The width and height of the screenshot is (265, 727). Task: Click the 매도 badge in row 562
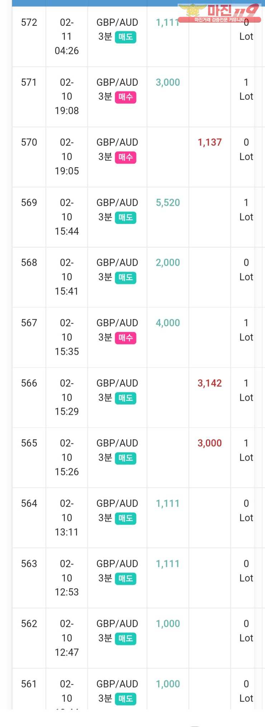125,638
